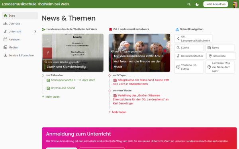Click the Jetzt Anmelden button
The width and height of the screenshot is (239, 149).
215,4
